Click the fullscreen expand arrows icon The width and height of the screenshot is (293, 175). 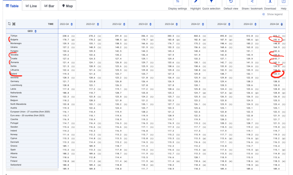click(x=14, y=24)
